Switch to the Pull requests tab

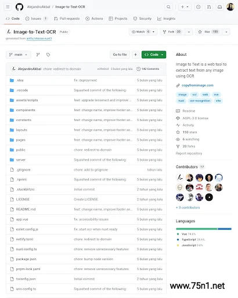(x=67, y=19)
